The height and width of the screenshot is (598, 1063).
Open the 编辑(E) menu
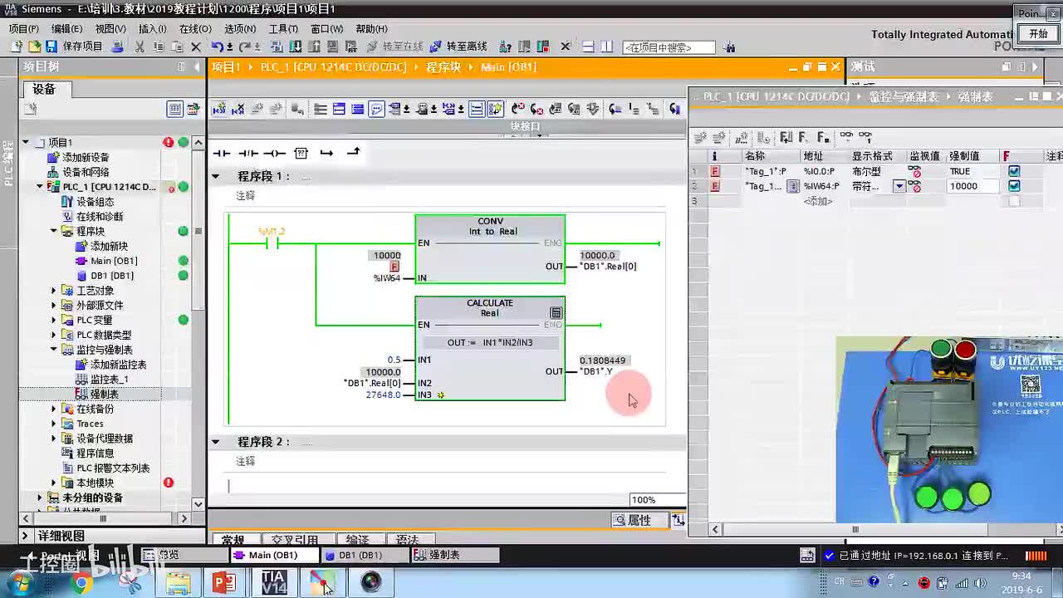[x=66, y=28]
